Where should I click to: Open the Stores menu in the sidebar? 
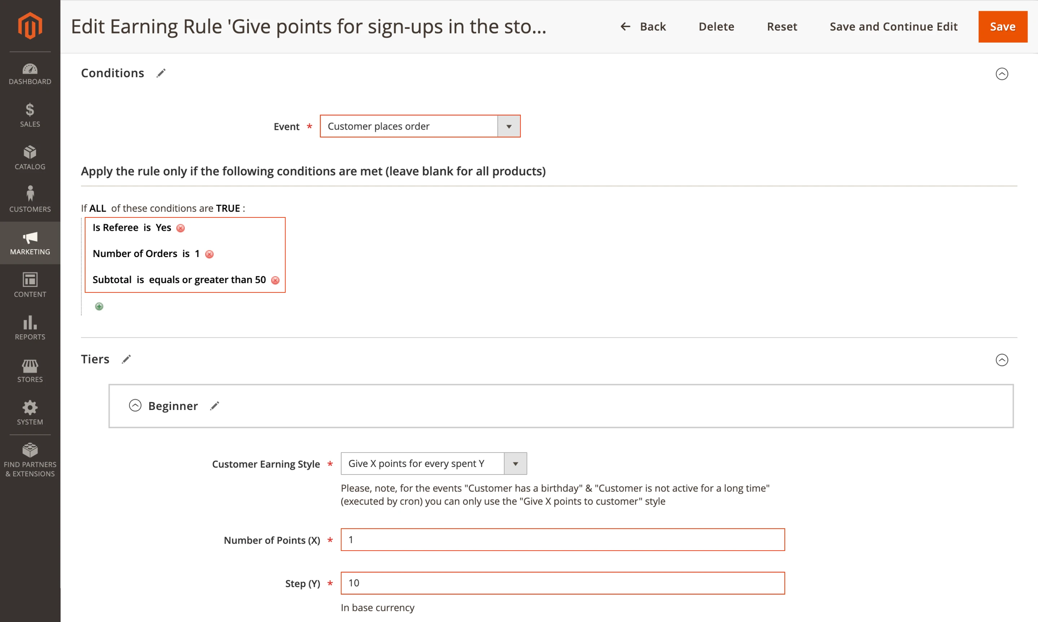tap(30, 370)
